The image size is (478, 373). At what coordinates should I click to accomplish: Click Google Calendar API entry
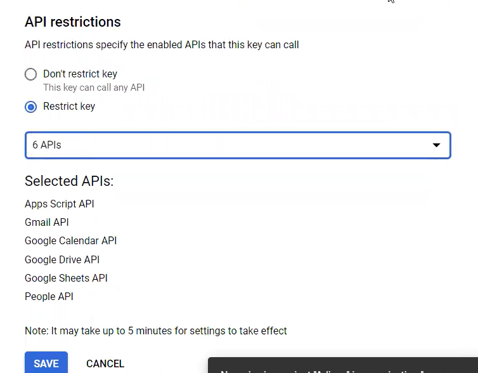(71, 240)
